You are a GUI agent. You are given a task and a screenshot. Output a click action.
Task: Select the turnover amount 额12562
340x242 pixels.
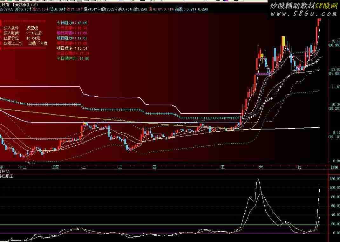107,9
